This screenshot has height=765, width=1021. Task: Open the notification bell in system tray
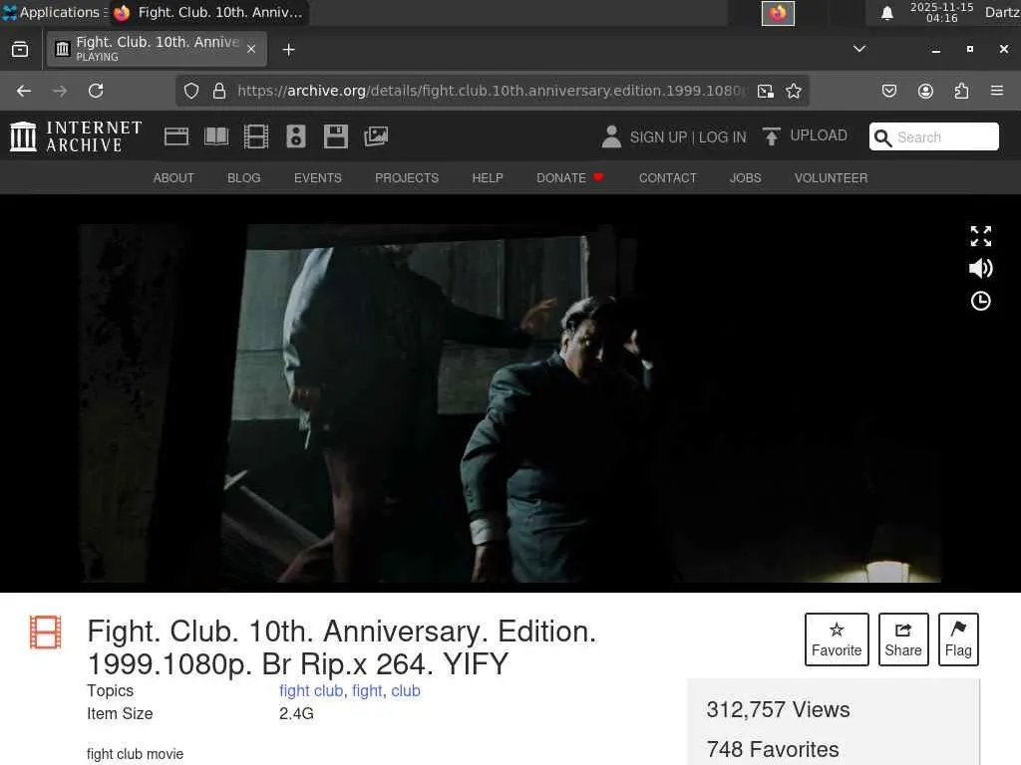tap(886, 13)
